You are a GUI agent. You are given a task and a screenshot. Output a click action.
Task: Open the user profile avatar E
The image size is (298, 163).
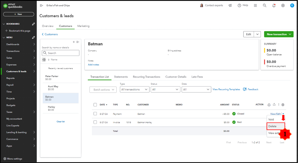pyautogui.click(x=292, y=5)
